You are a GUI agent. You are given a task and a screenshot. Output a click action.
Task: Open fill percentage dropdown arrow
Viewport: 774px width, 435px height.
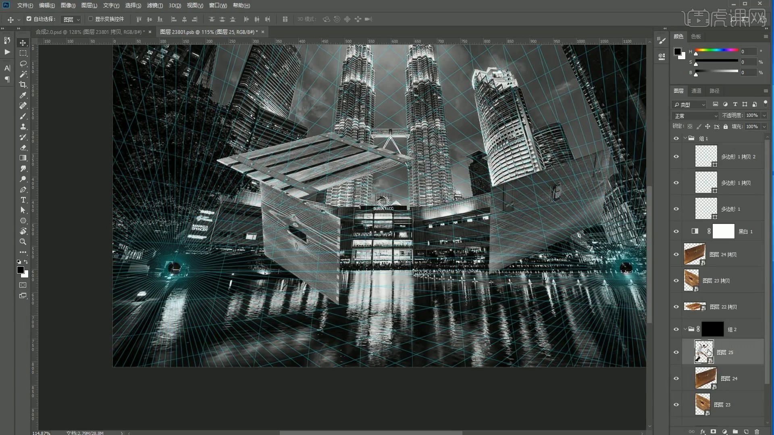point(764,126)
